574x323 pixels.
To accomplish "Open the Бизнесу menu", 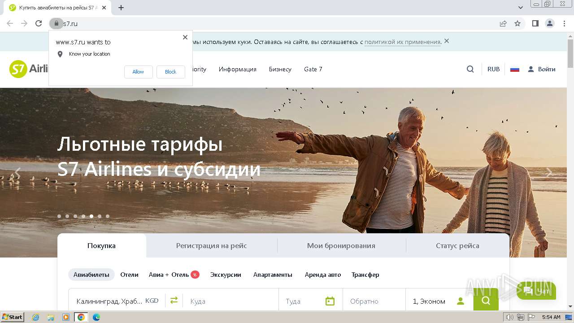I will coord(280,69).
